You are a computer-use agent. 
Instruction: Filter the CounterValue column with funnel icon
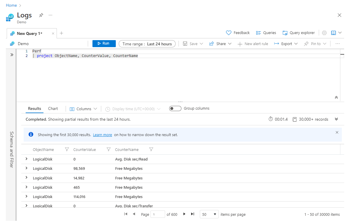tap(108, 149)
